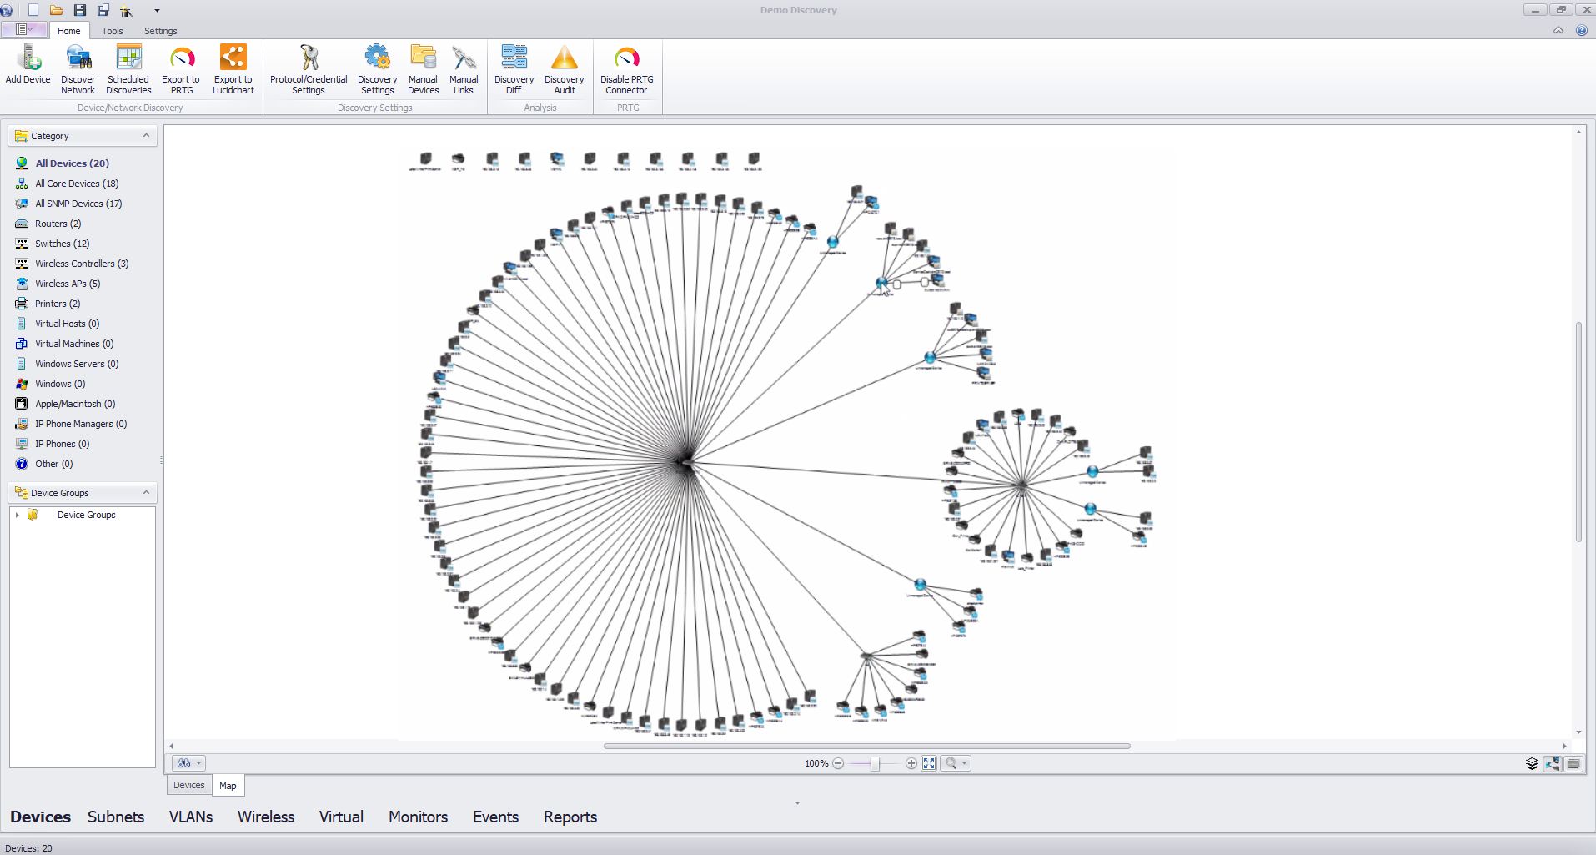Click Export to Lucidchart
Viewport: 1596px width, 855px height.
pyautogui.click(x=233, y=69)
